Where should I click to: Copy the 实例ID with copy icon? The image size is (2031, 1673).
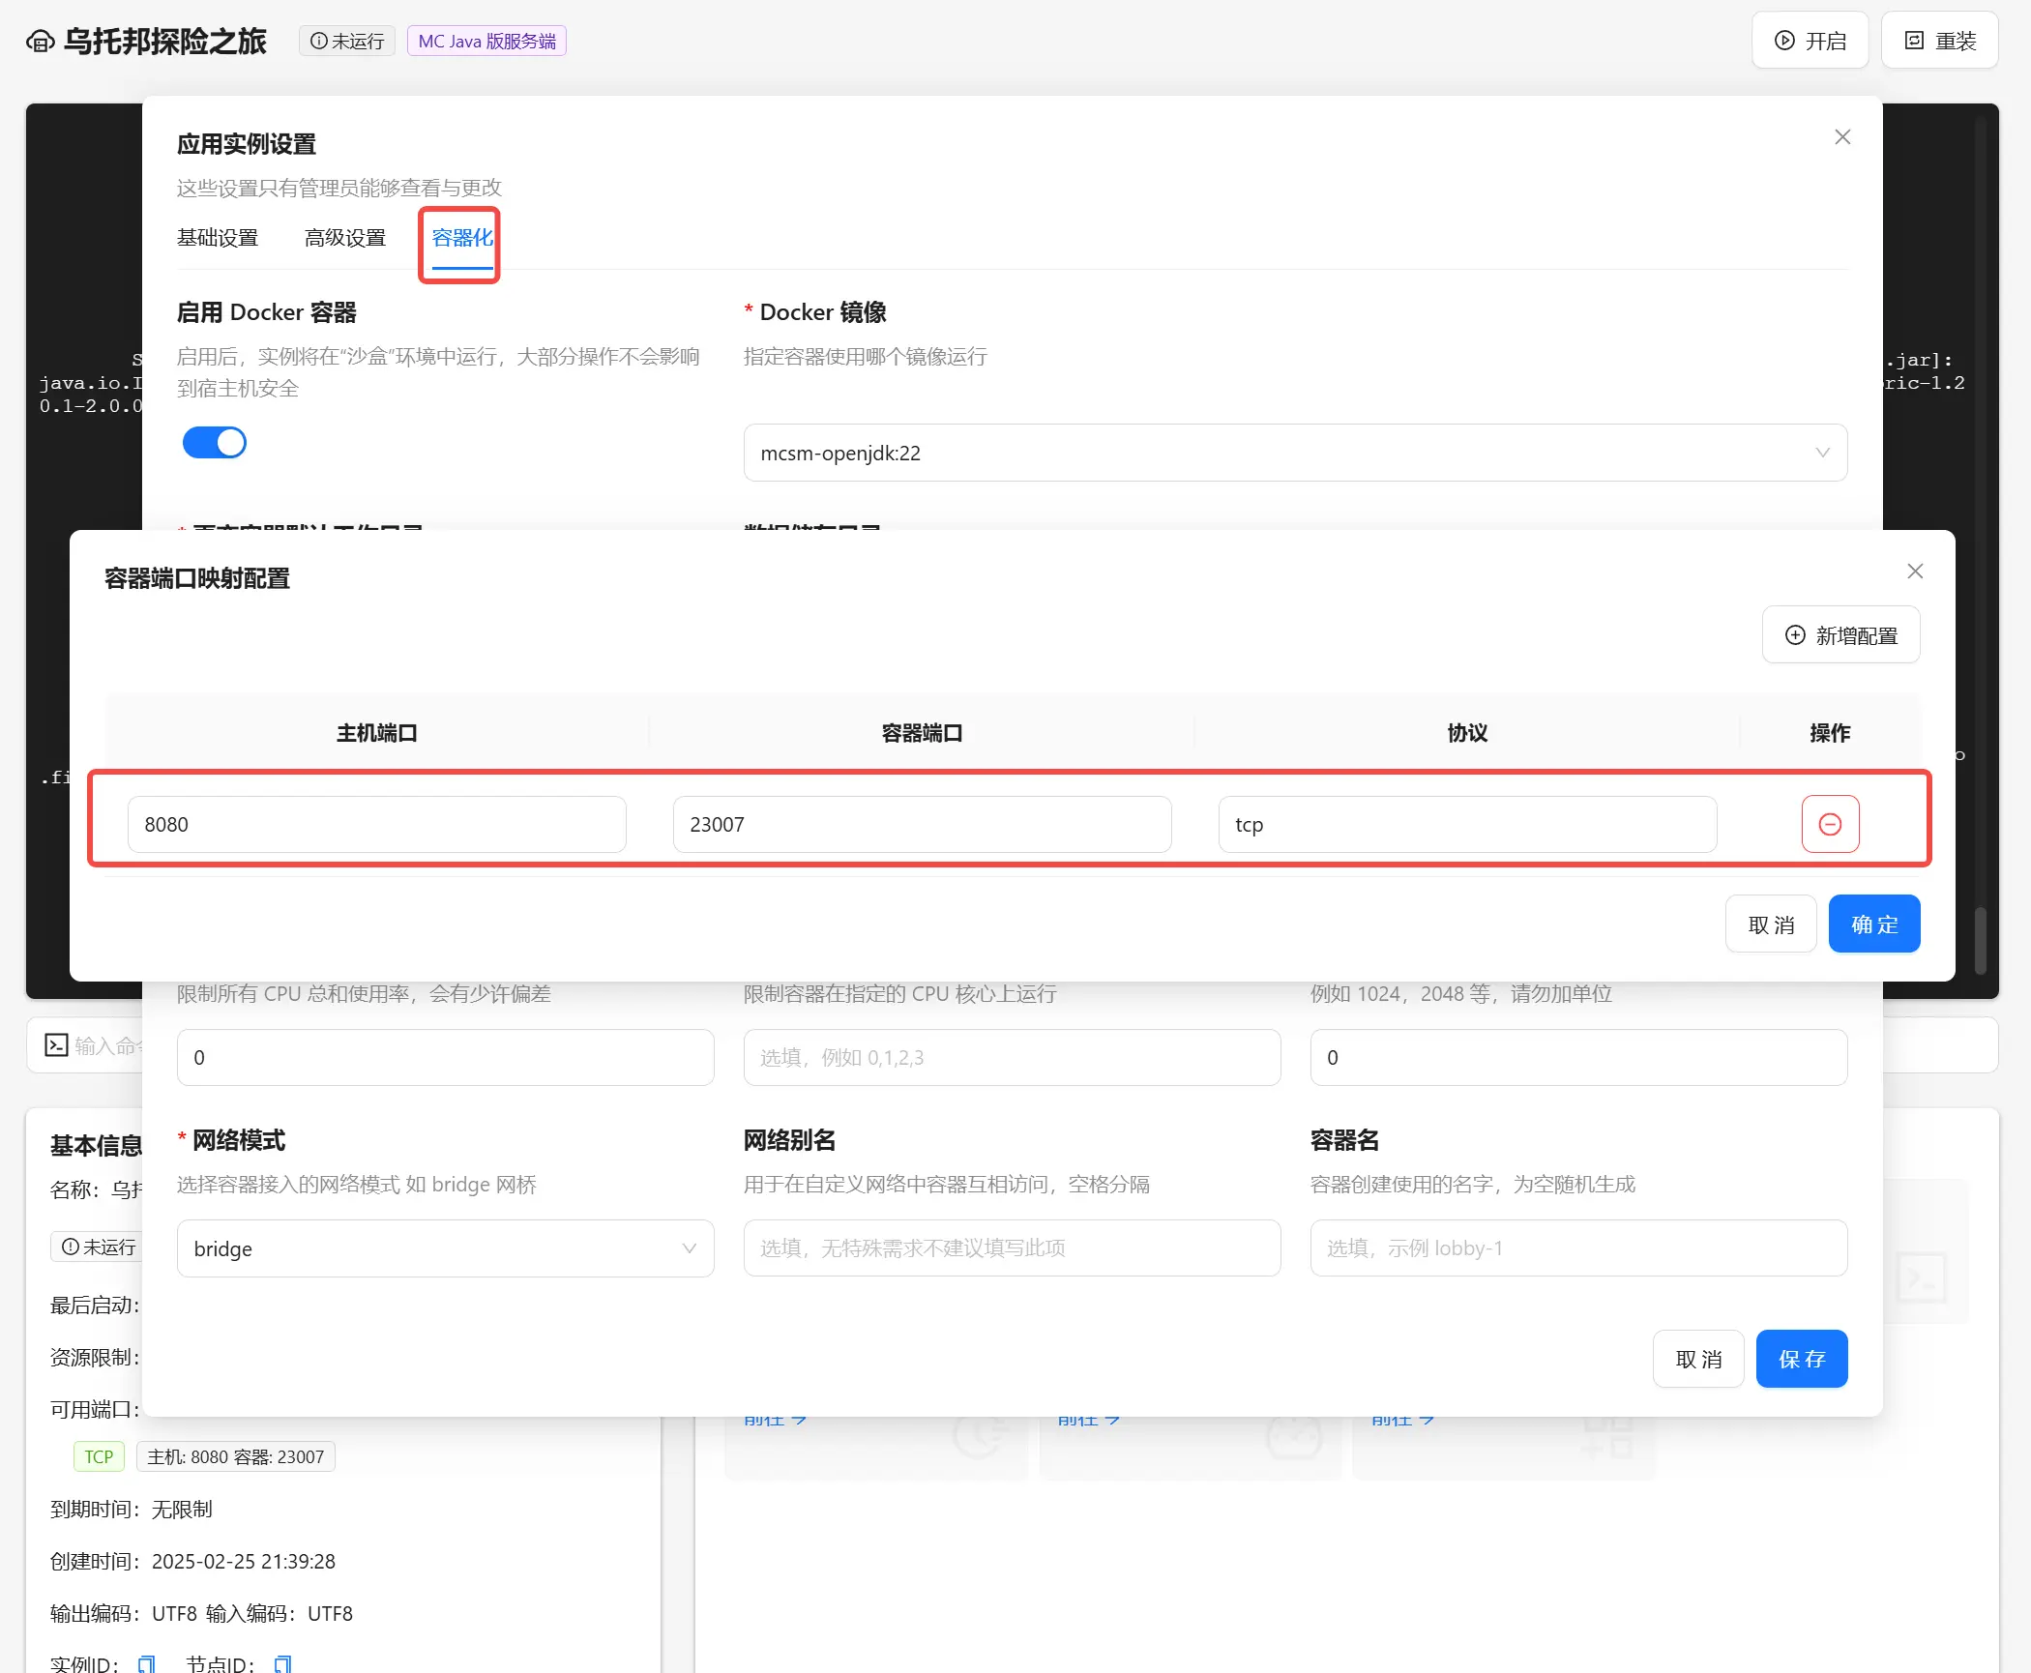[146, 1664]
